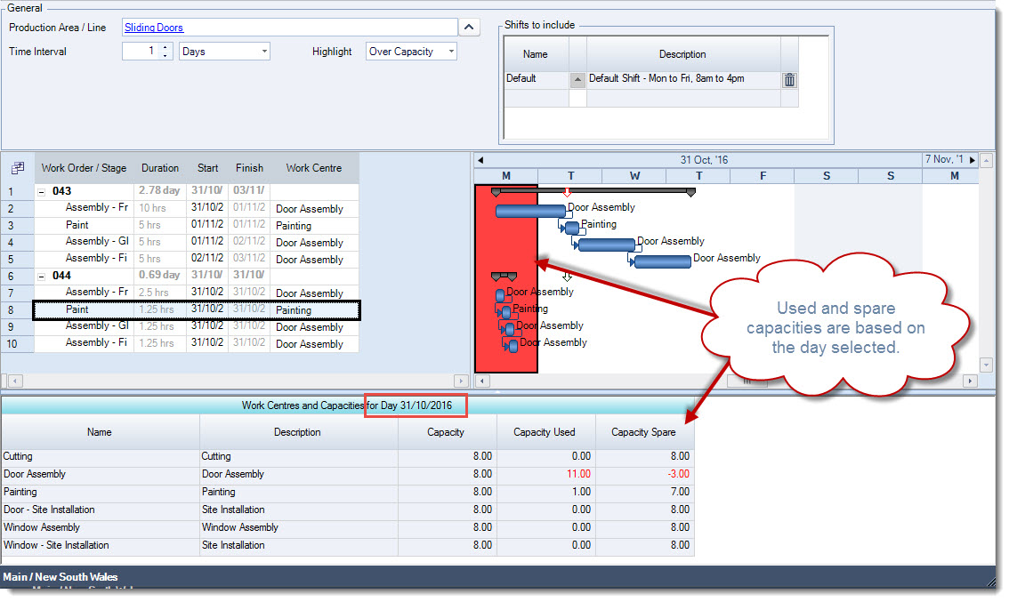
Task: Click the grid column chooser icon
Action: 18,168
